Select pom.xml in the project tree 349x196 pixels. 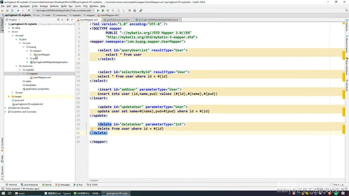click(x=19, y=100)
